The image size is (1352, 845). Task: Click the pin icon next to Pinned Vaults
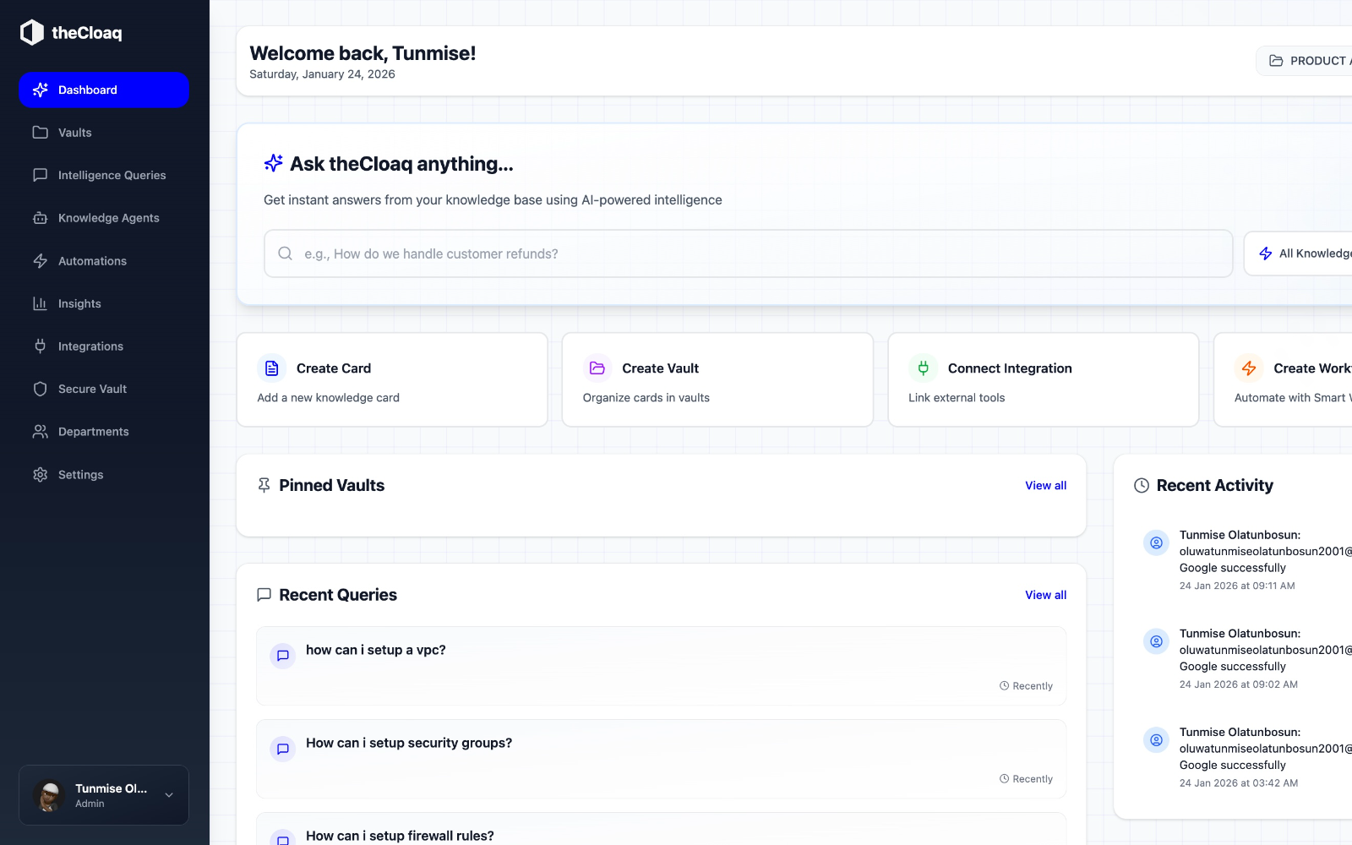264,485
